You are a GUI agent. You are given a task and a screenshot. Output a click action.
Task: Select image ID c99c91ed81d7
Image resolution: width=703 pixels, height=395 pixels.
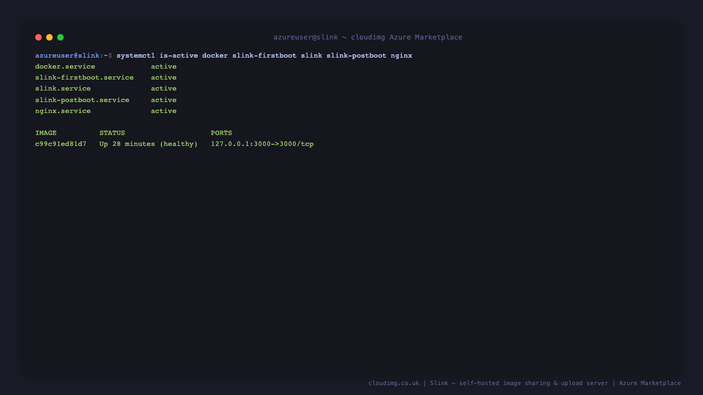click(61, 144)
